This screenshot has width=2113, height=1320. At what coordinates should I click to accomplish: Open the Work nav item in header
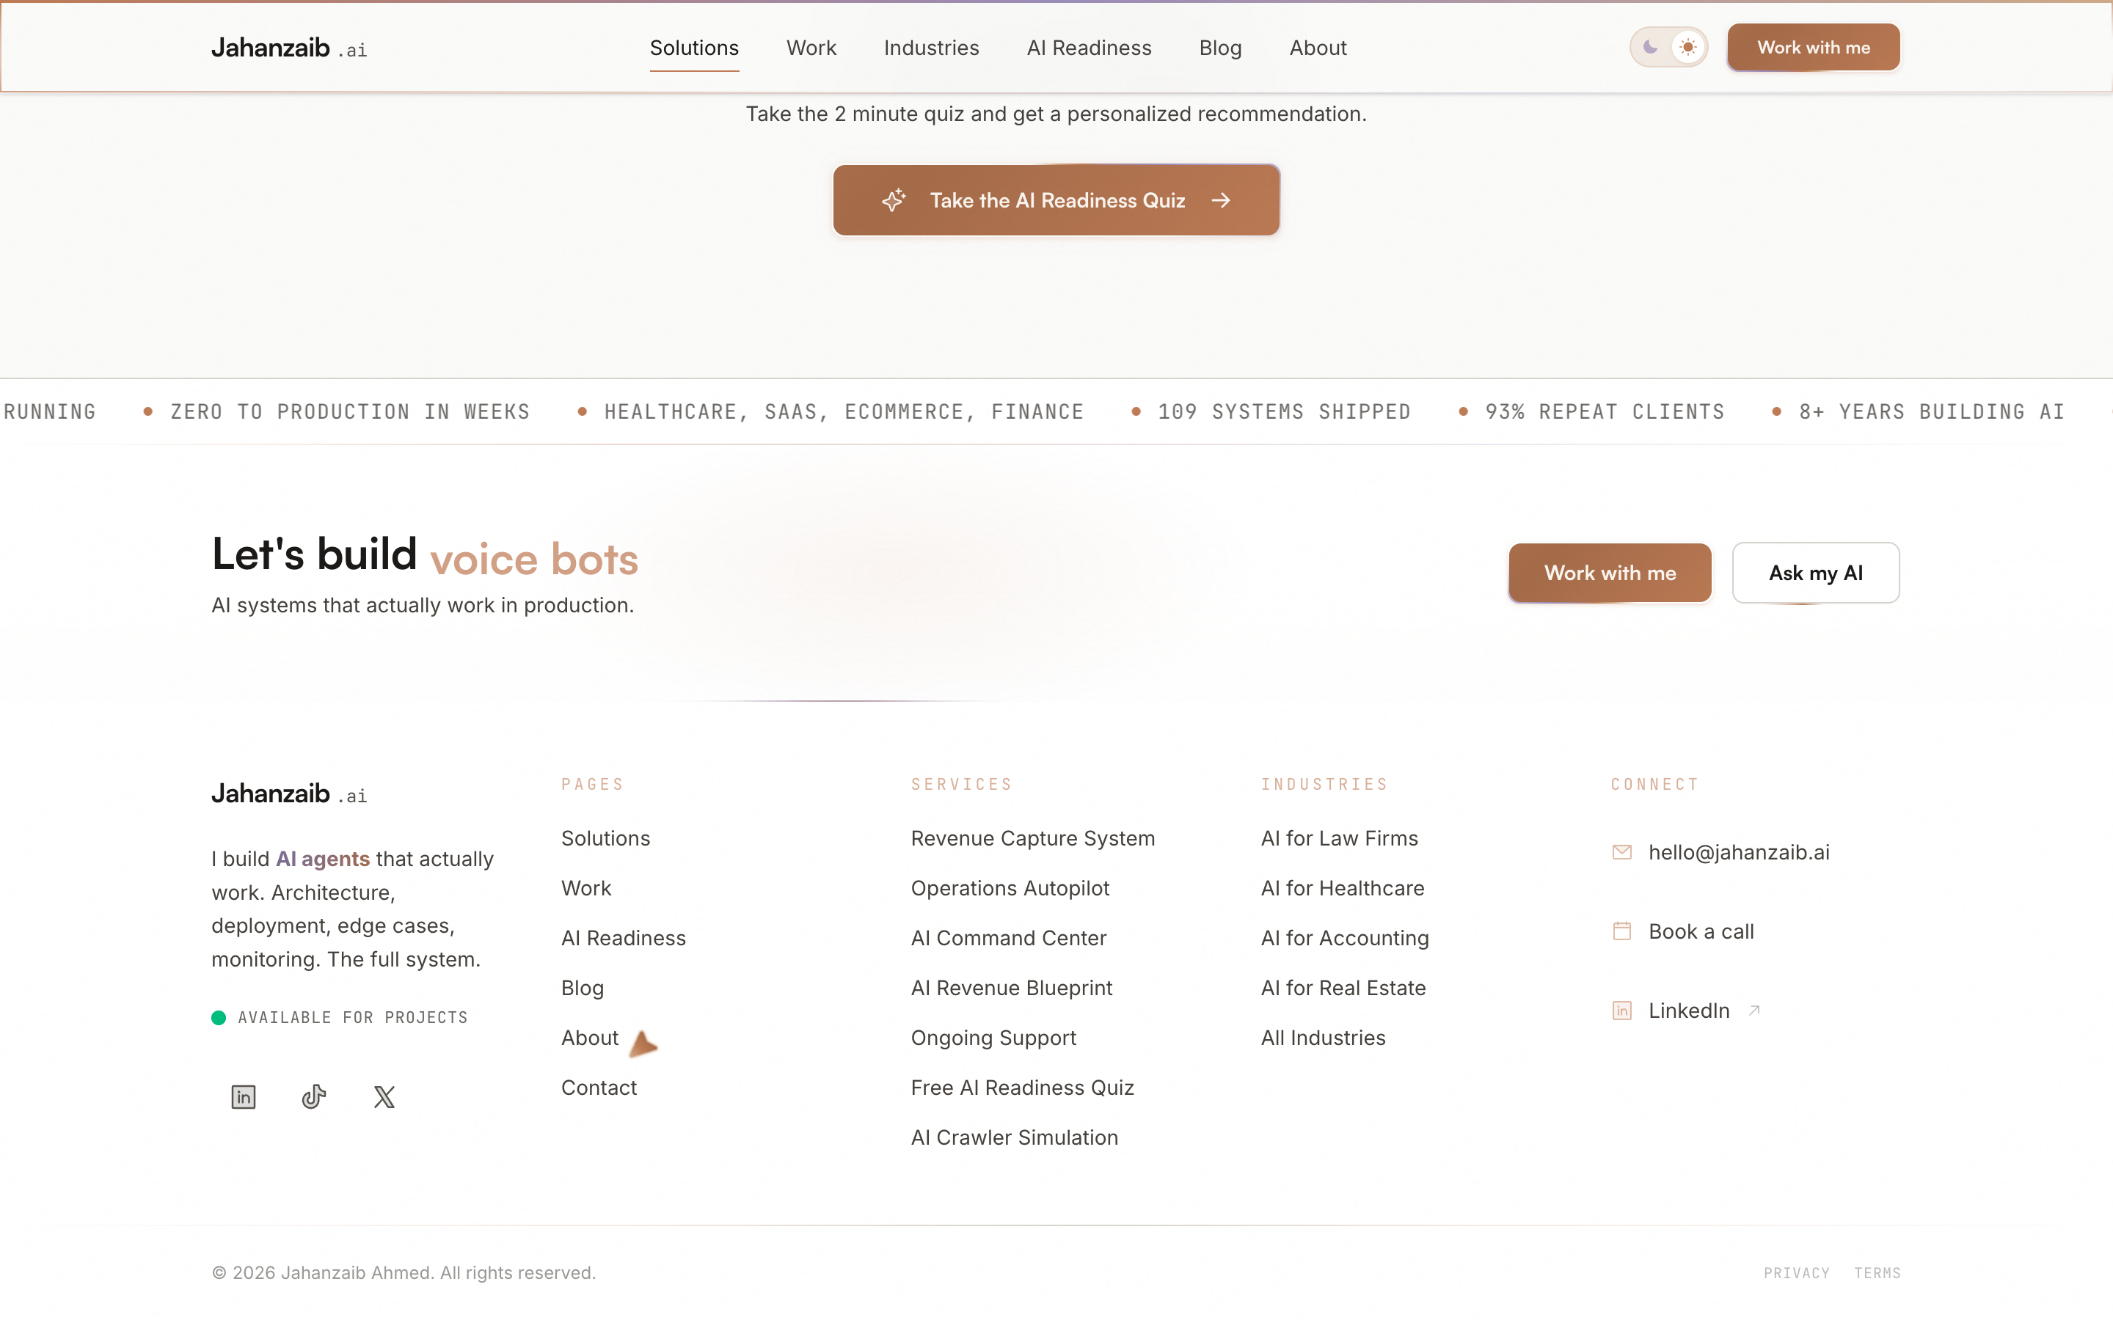coord(811,48)
